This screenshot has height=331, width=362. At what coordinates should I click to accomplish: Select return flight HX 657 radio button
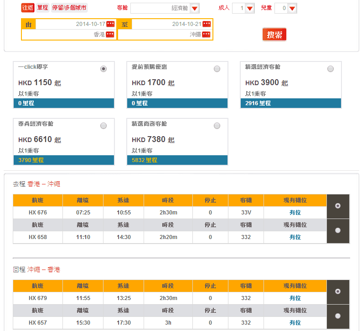(x=338, y=316)
